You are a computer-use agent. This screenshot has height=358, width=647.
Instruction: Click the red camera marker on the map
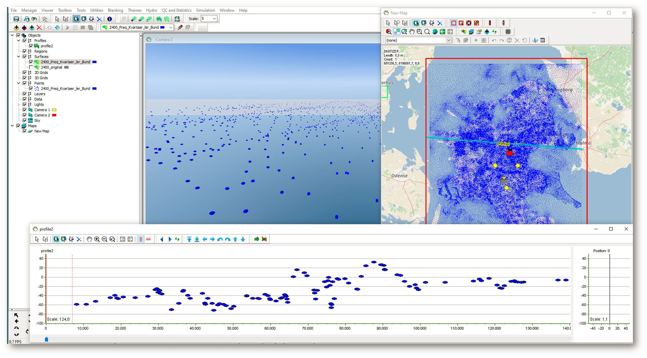coord(510,153)
